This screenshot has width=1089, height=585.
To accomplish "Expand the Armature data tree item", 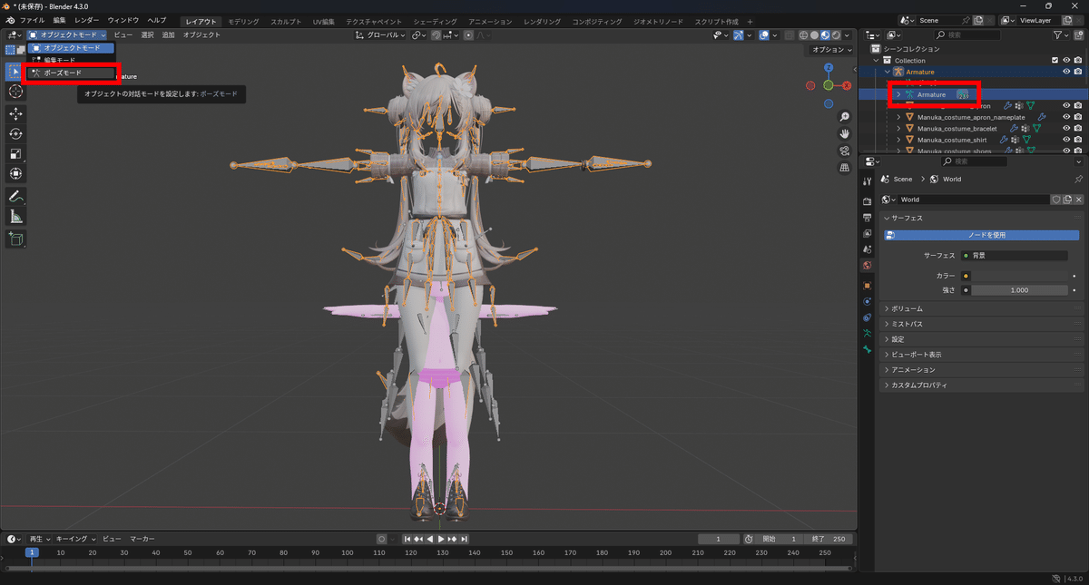I will pos(899,94).
